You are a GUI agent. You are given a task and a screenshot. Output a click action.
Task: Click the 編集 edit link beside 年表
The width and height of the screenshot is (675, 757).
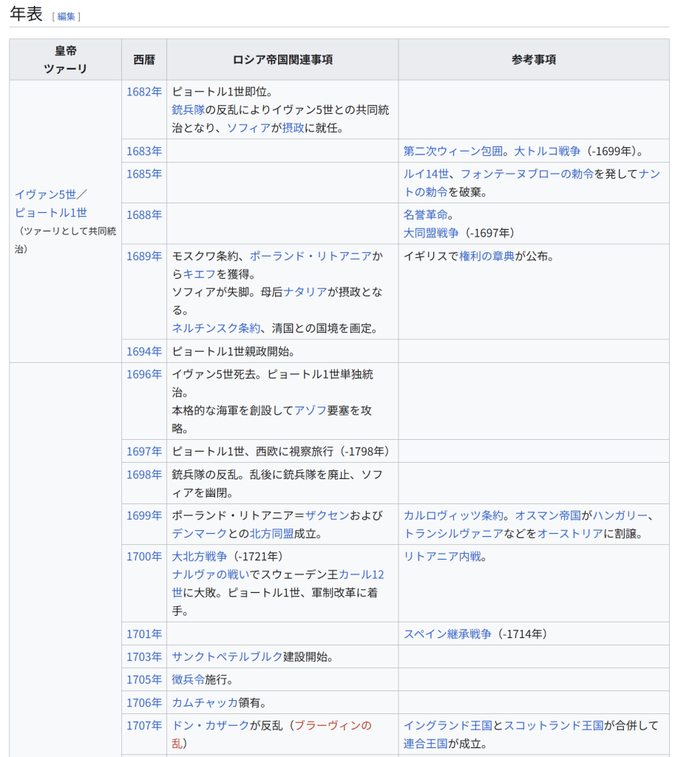67,16
